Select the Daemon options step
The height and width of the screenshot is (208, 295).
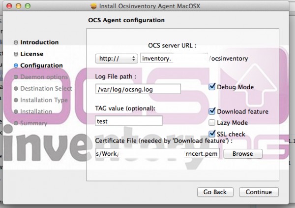[44, 77]
